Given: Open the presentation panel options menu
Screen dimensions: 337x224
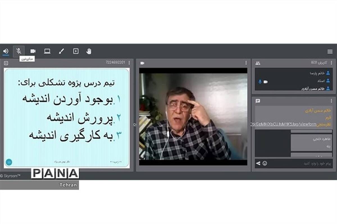Looking at the screenshot, I should (x=129, y=63).
